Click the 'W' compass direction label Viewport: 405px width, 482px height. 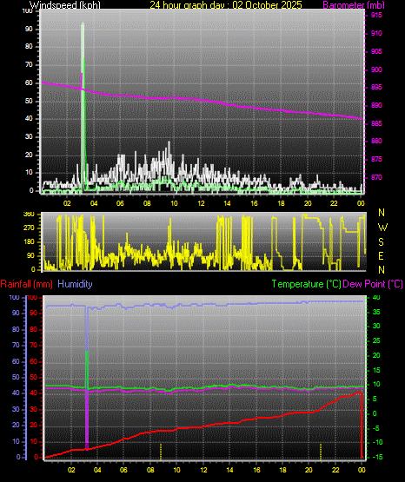point(382,228)
